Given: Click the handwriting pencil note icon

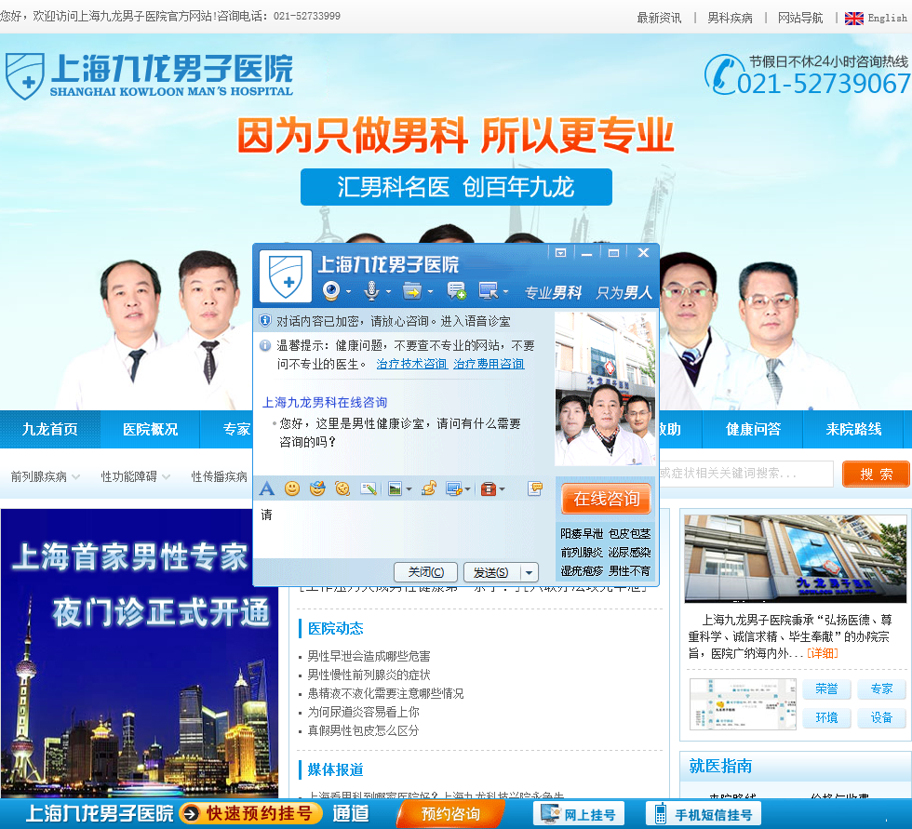Looking at the screenshot, I should coord(369,488).
